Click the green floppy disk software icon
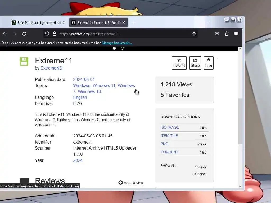This screenshot has width=271, height=203. (x=24, y=61)
